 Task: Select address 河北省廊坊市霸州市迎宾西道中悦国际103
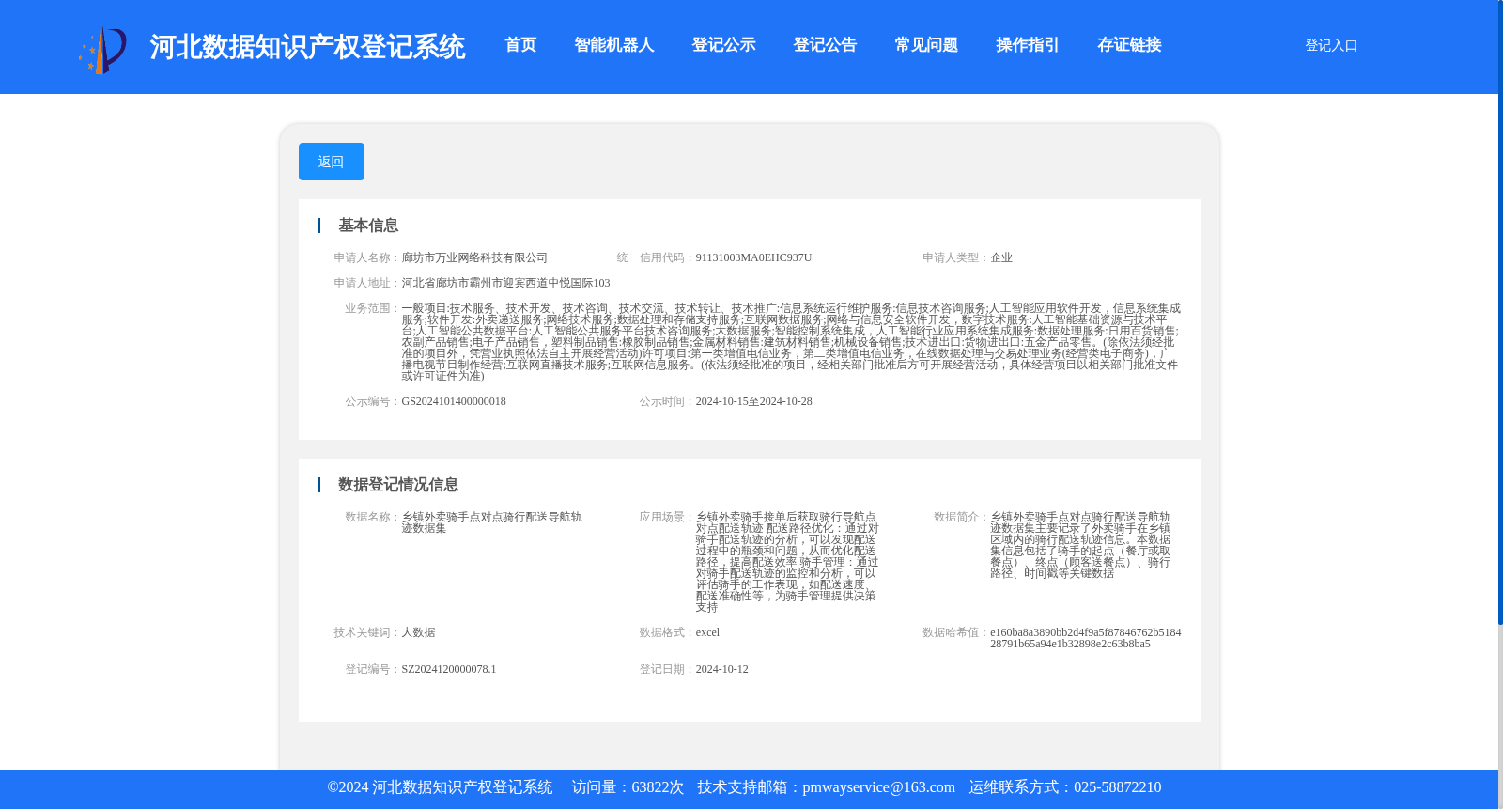tap(506, 283)
